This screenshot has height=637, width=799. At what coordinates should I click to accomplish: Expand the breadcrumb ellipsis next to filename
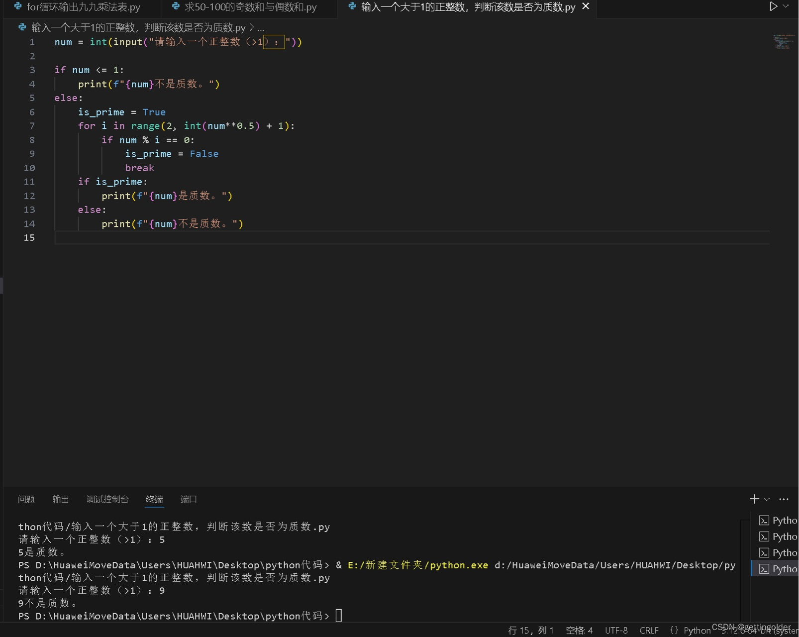[261, 28]
